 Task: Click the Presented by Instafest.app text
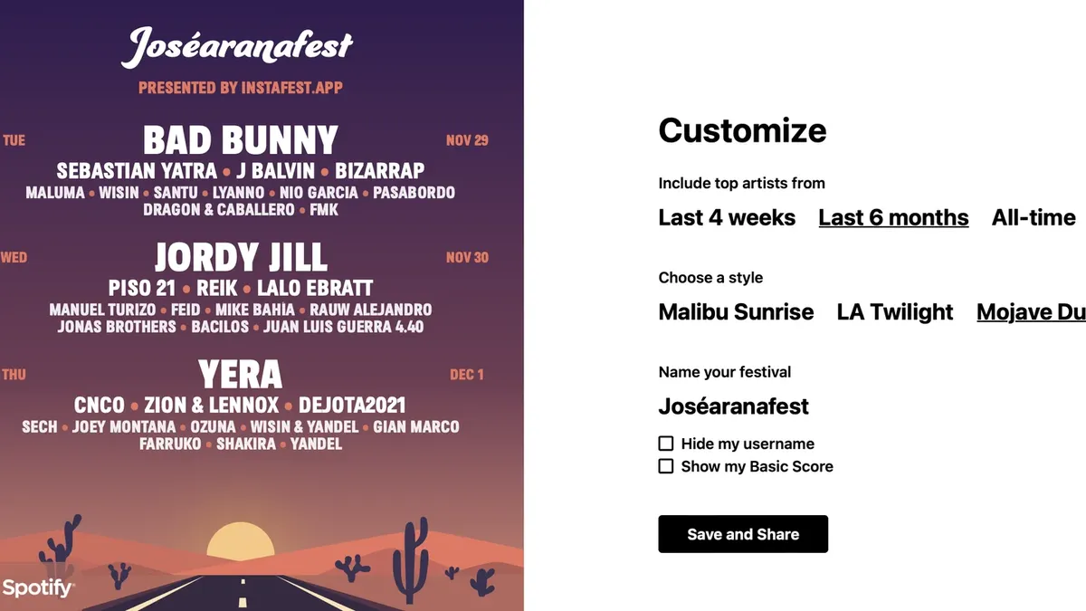click(x=241, y=88)
